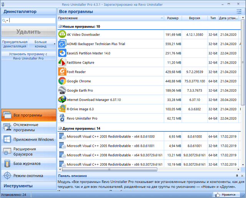Pin the description panel using pin icon
Viewport: 246px width, 198px height.
click(x=237, y=176)
